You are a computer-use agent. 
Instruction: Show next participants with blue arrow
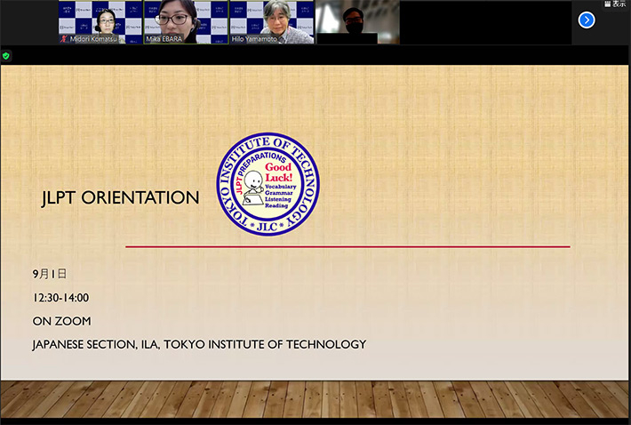[586, 20]
